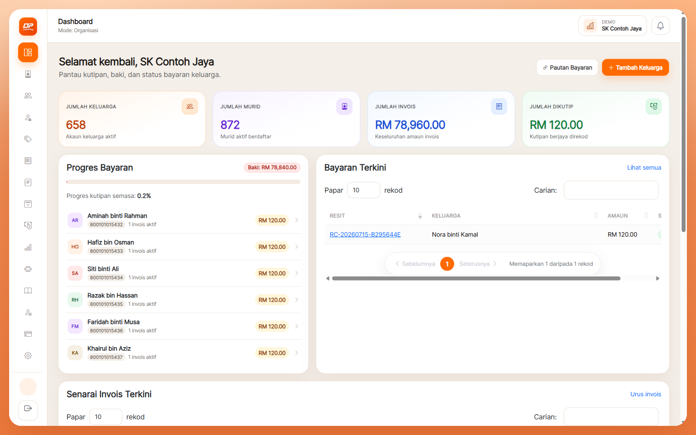Click the Senarai Invois Carian search field
696x435 pixels.
611,417
